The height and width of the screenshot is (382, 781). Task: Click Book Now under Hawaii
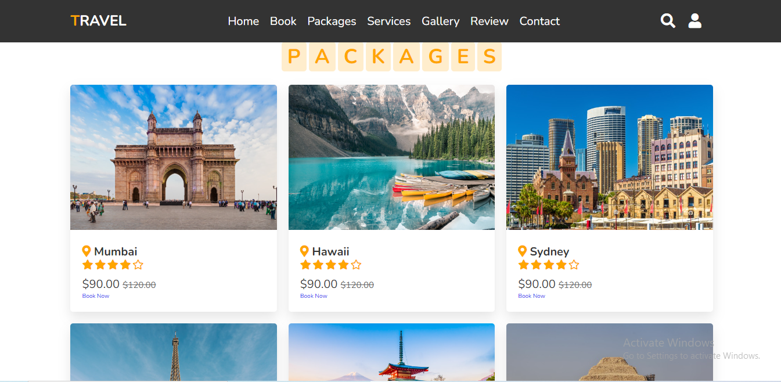(314, 295)
